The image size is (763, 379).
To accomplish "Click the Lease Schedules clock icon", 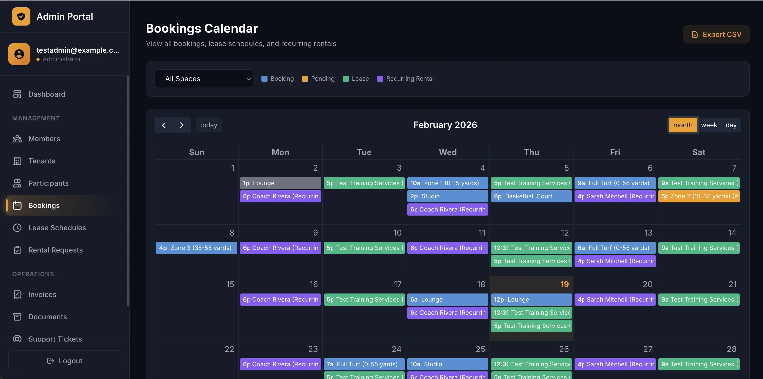I will (17, 228).
